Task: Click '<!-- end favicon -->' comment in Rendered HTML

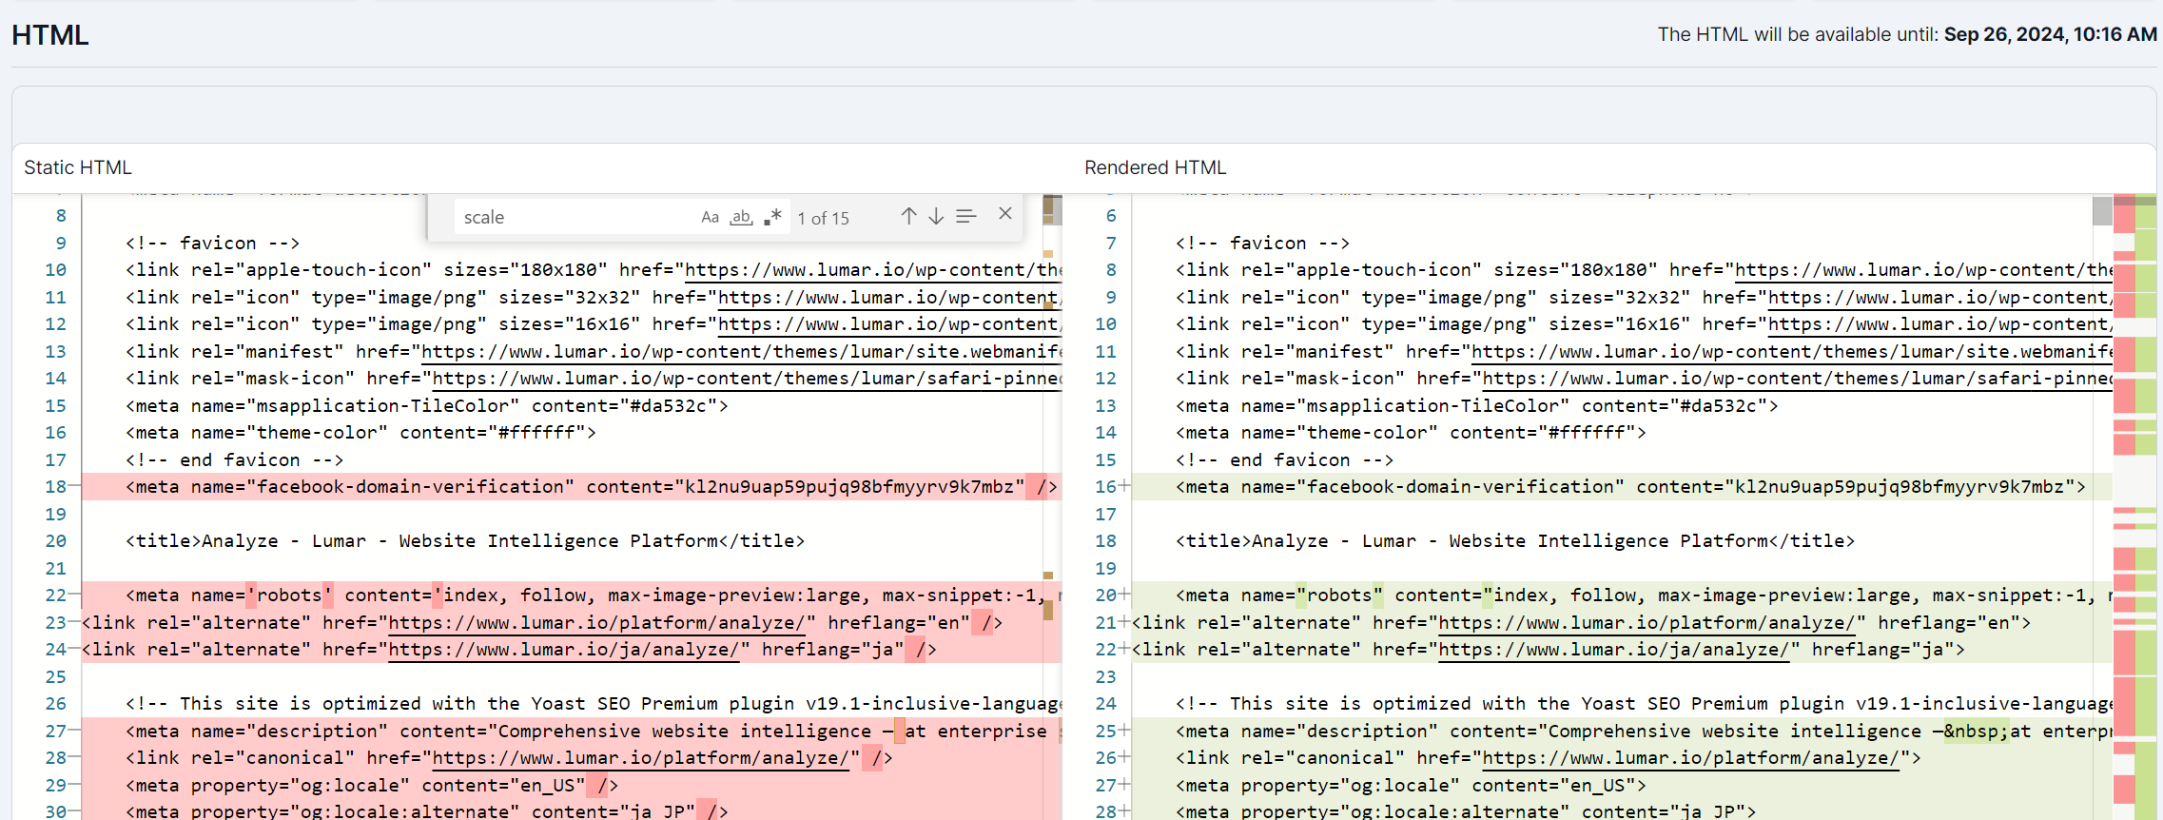Action: pos(1285,460)
